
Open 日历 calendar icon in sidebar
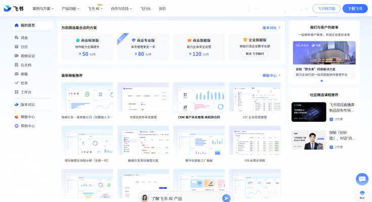(16, 46)
